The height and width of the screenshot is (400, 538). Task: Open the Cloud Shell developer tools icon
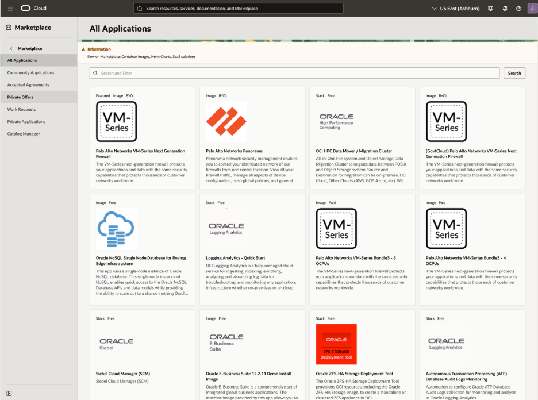pyautogui.click(x=490, y=9)
